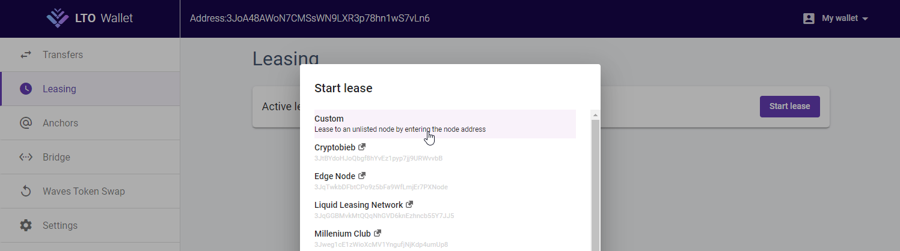Screen dimensions: 900x251
Task: Click the Transfers arrows icon in sidebar
Action: (26, 55)
